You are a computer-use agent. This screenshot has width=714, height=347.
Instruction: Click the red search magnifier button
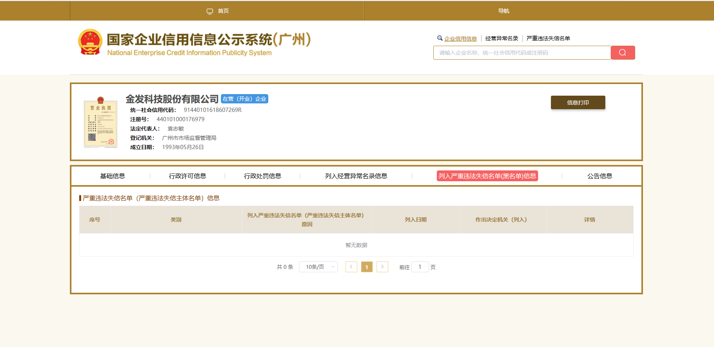(623, 53)
